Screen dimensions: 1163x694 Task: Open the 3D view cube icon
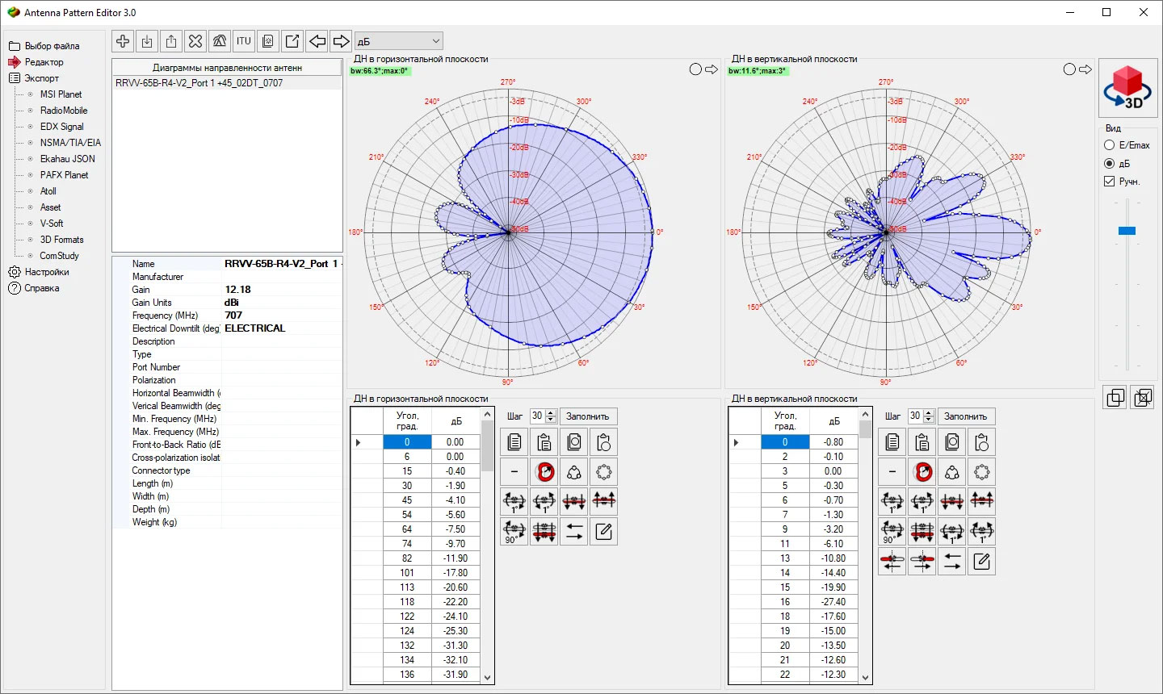click(x=1127, y=87)
